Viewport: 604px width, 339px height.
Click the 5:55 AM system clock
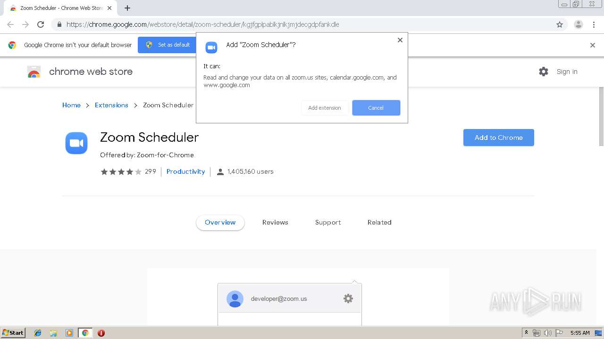click(580, 333)
